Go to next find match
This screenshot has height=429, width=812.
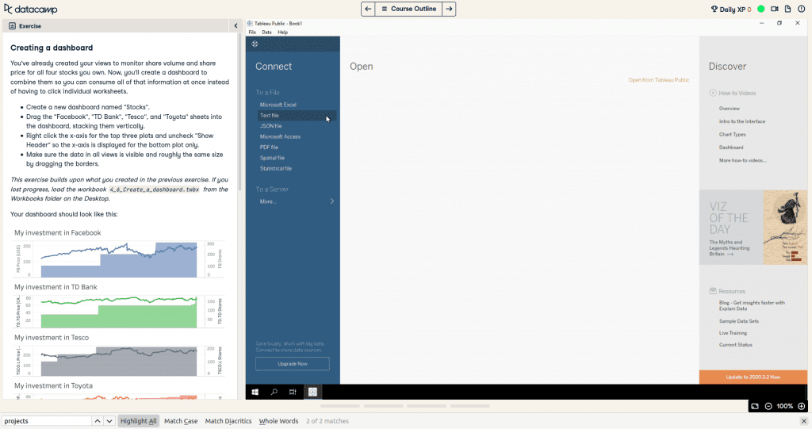(109, 421)
